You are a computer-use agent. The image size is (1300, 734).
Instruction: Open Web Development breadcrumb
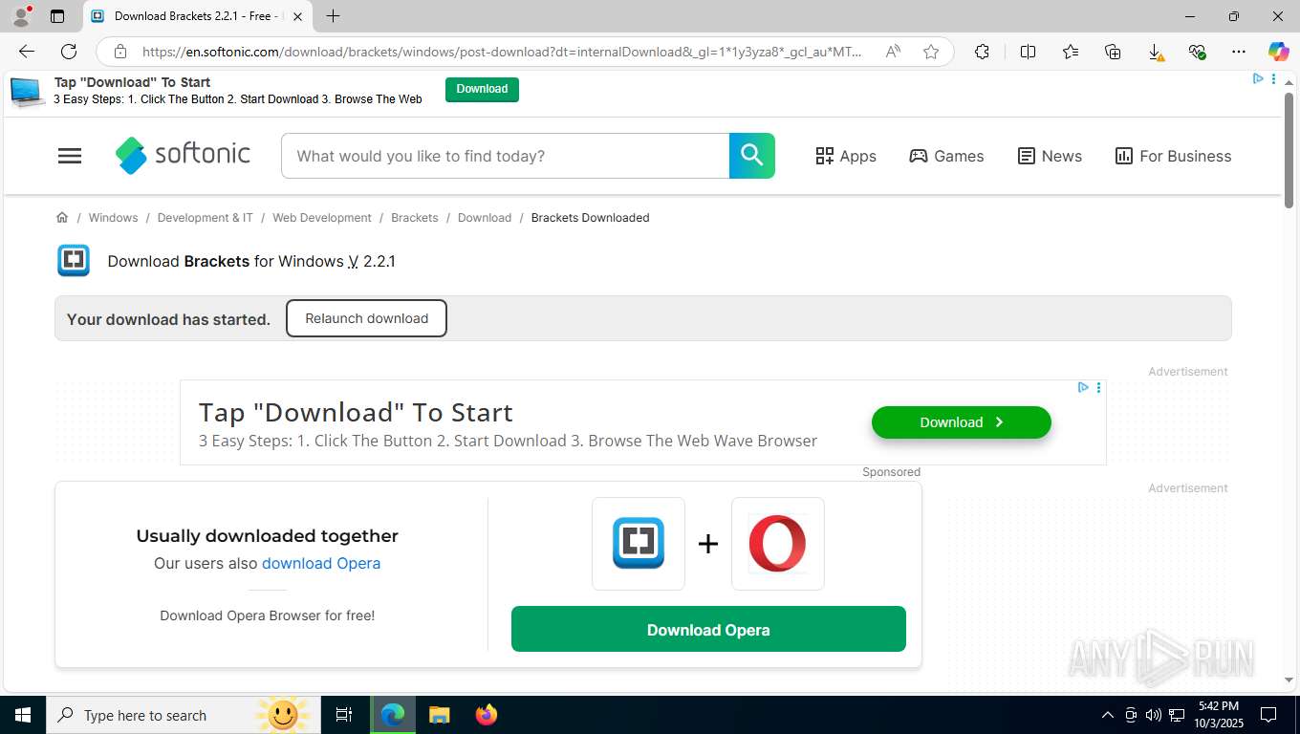point(322,218)
